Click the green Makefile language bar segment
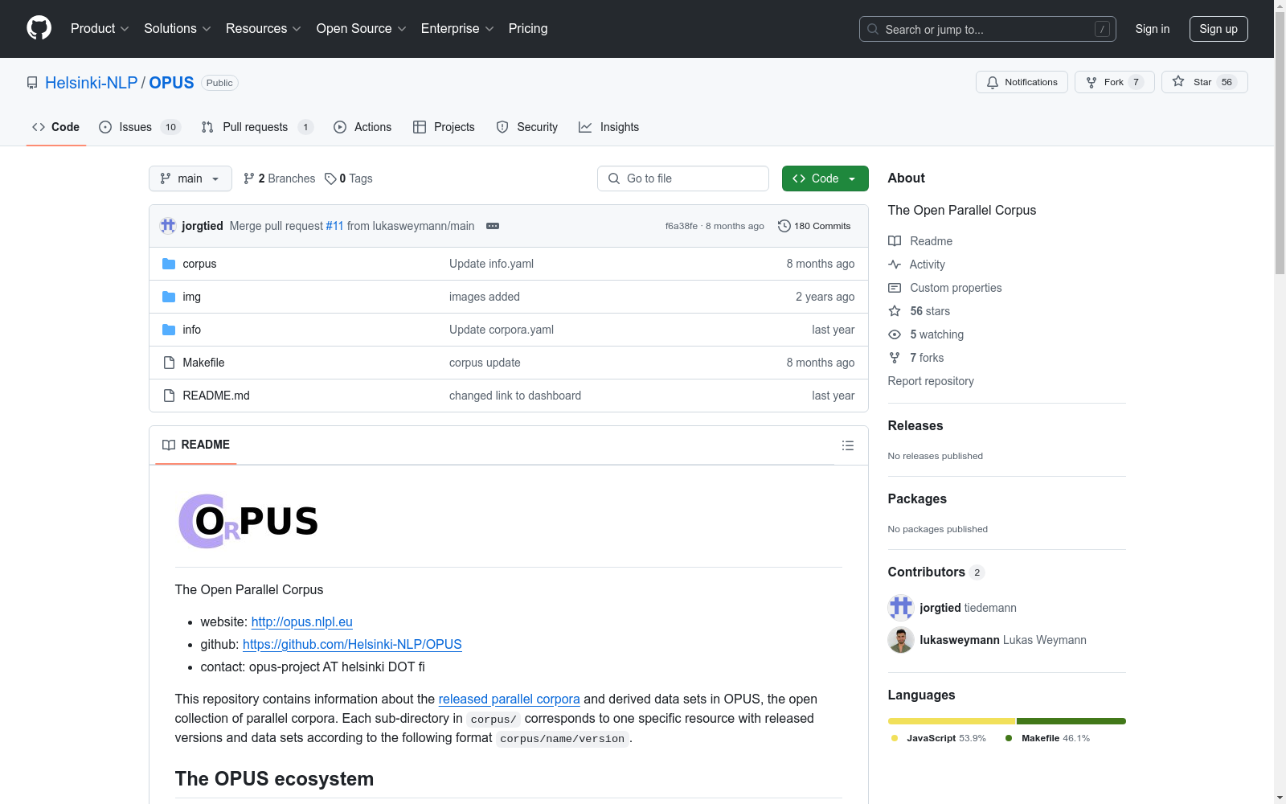Viewport: 1286px width, 804px height. click(1071, 721)
